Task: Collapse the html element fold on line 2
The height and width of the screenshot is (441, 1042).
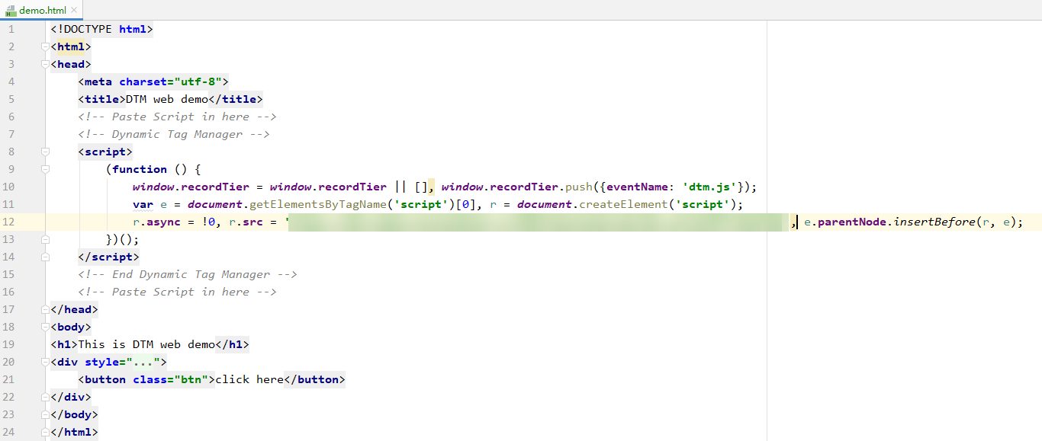Action: pyautogui.click(x=44, y=46)
